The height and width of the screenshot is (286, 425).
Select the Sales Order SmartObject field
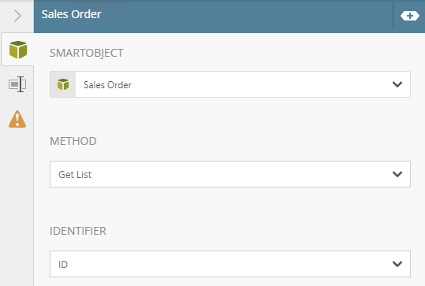click(230, 84)
